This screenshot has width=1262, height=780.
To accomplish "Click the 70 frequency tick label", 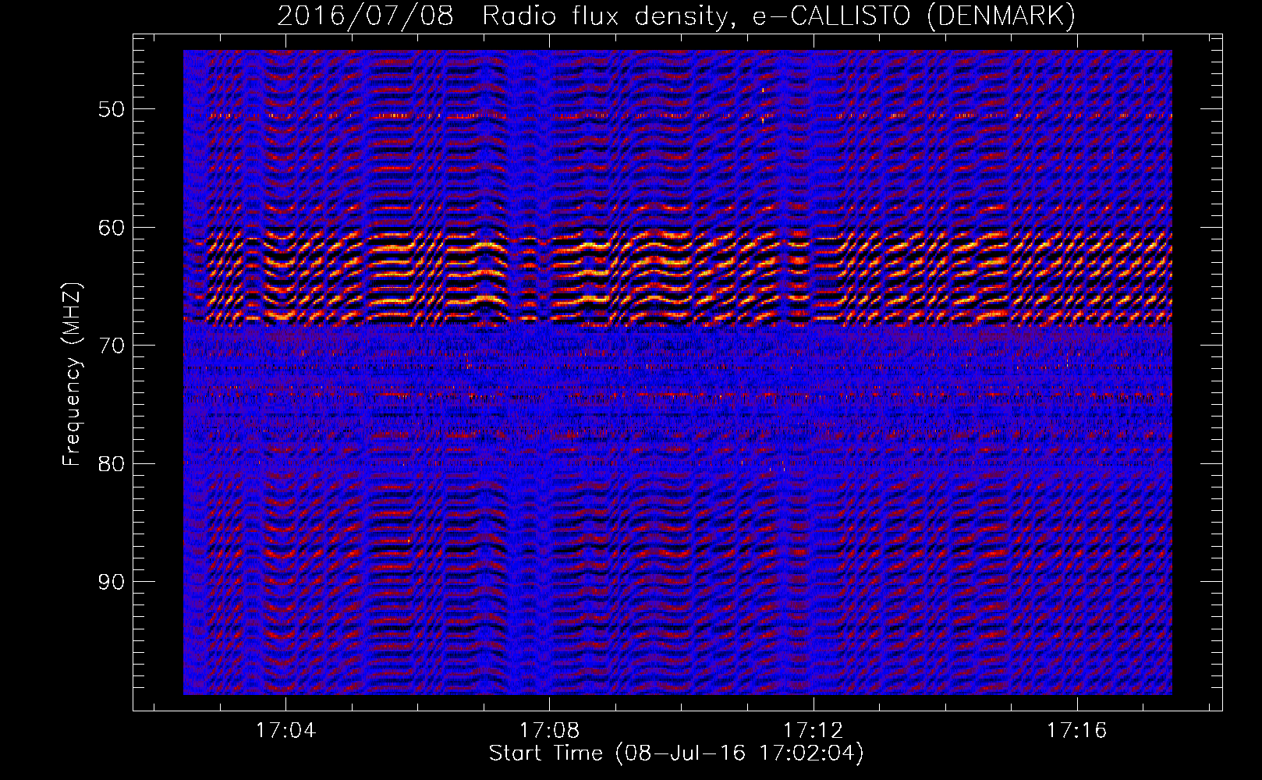I will coord(111,346).
